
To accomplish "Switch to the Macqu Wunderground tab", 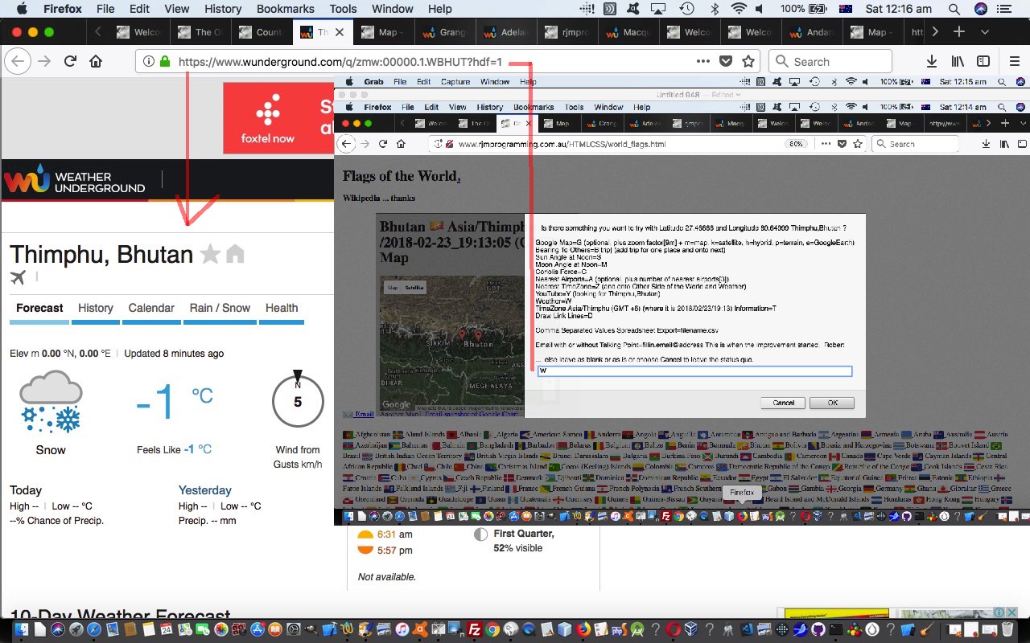I will 628,32.
